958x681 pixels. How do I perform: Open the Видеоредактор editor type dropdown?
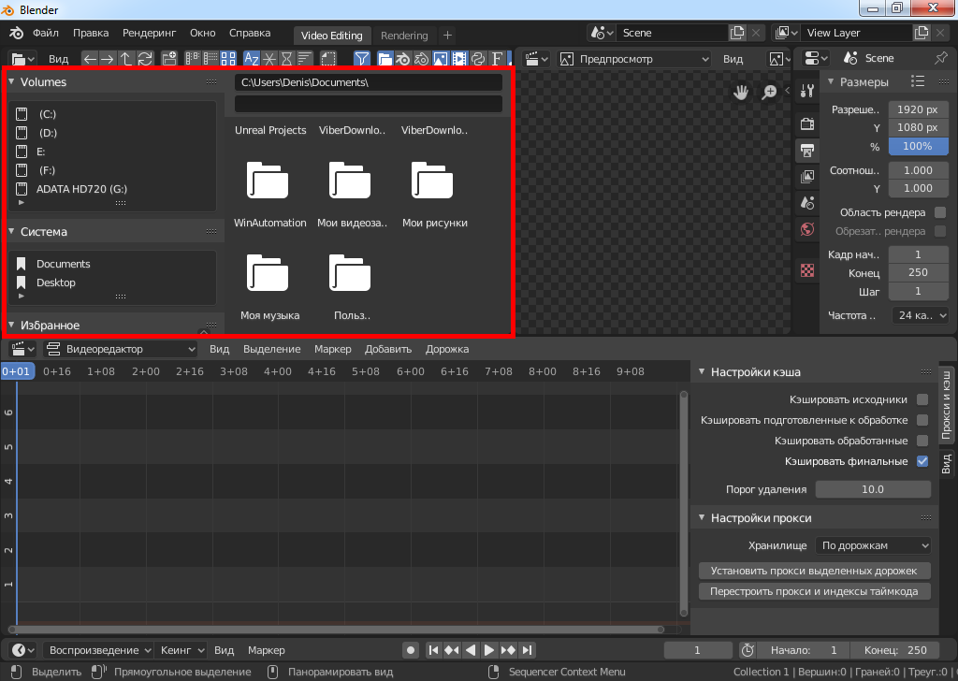pos(122,349)
